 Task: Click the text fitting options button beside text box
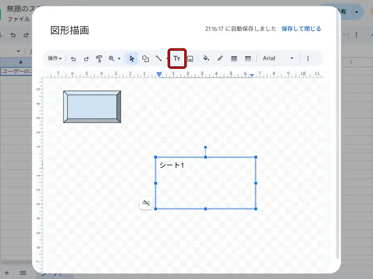pyautogui.click(x=146, y=203)
